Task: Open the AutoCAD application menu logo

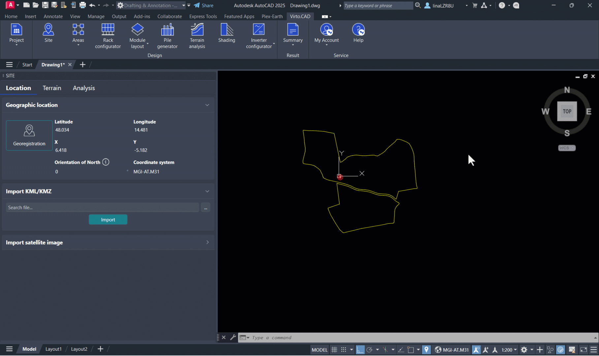Action: point(11,5)
